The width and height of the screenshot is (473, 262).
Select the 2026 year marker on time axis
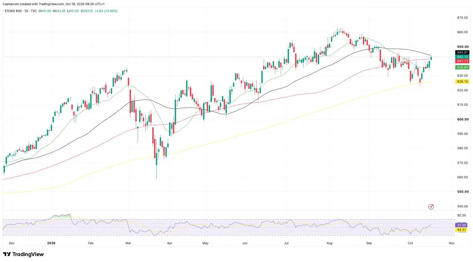point(51,243)
